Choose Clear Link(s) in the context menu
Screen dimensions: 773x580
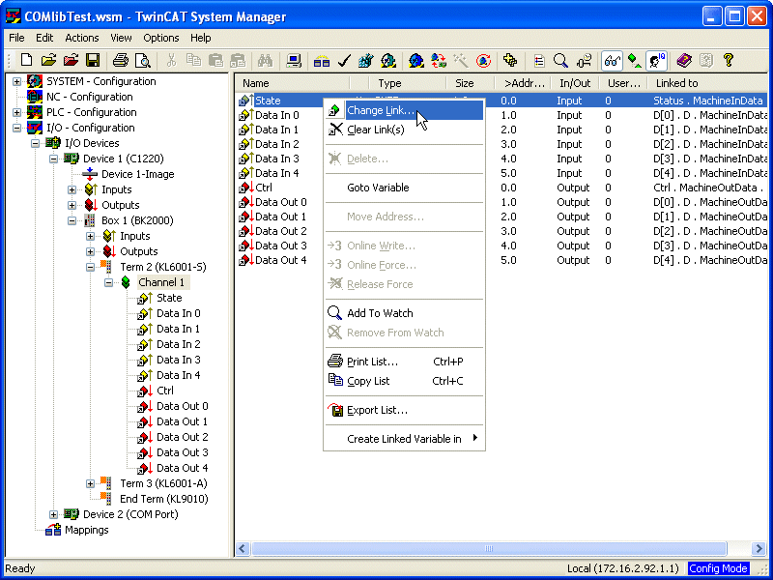404,130
